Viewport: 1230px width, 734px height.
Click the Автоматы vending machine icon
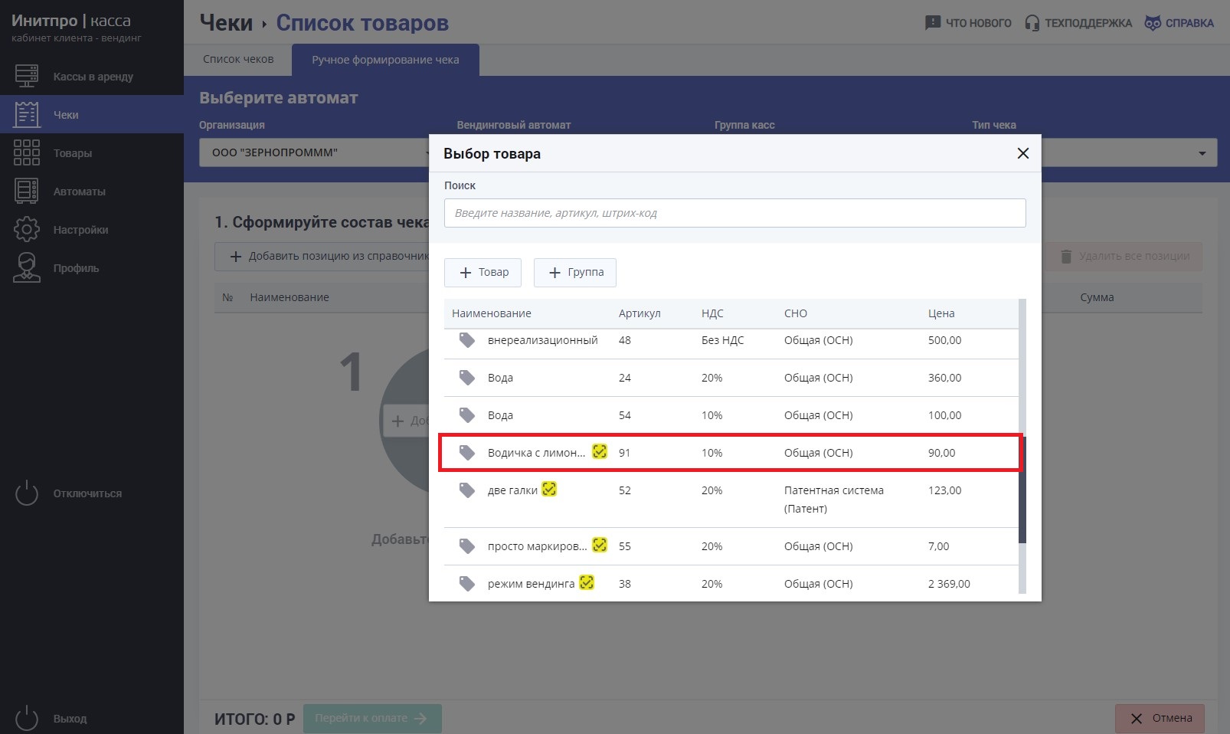tap(27, 191)
